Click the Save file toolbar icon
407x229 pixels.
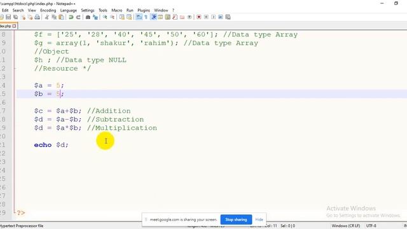8,17
